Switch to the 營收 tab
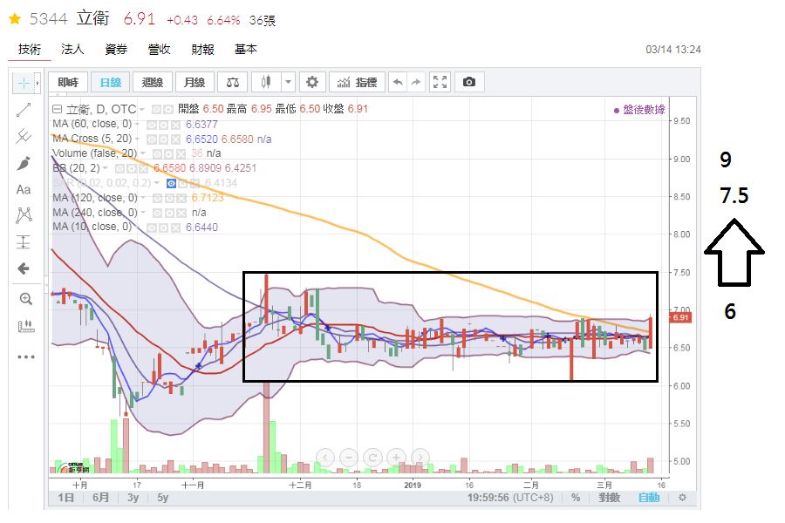785x523 pixels. click(x=160, y=49)
